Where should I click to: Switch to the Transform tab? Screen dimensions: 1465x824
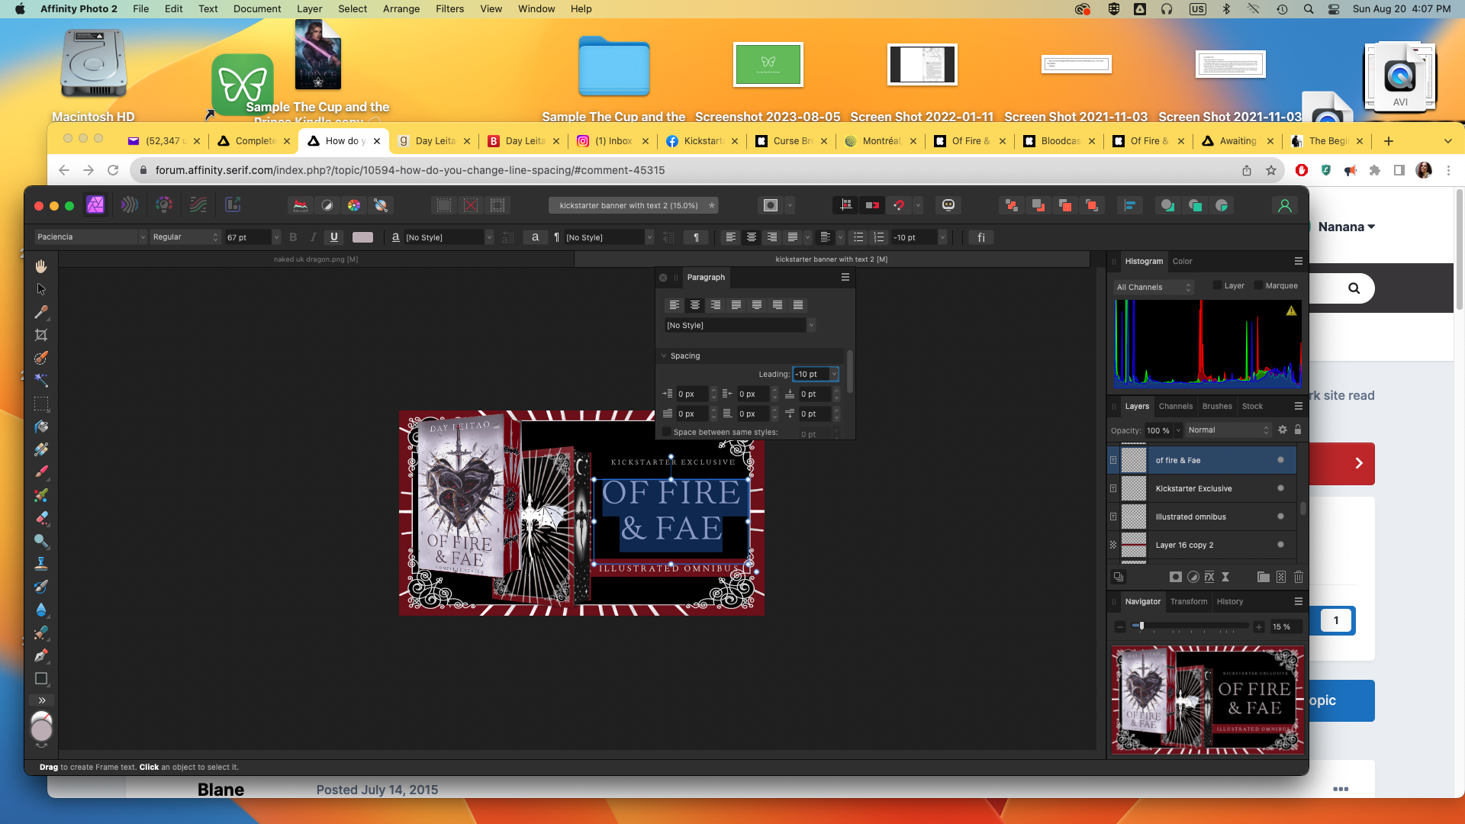(1189, 602)
